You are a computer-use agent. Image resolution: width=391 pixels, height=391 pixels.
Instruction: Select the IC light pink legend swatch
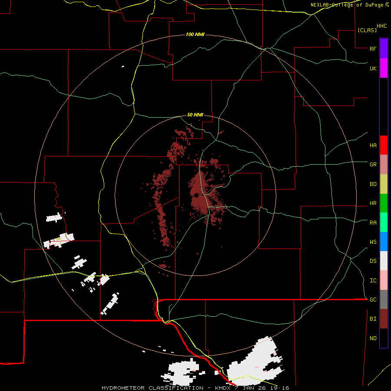pyautogui.click(x=384, y=280)
